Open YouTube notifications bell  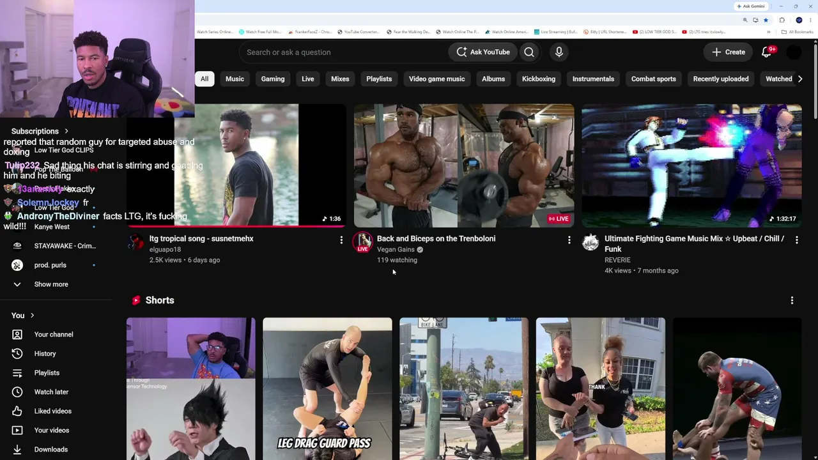[x=767, y=52]
